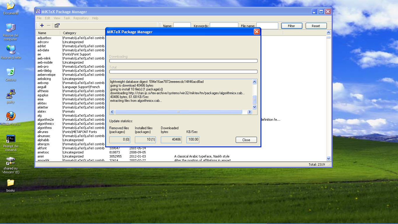Click the Filter button
The height and width of the screenshot is (224, 398).
click(x=292, y=26)
